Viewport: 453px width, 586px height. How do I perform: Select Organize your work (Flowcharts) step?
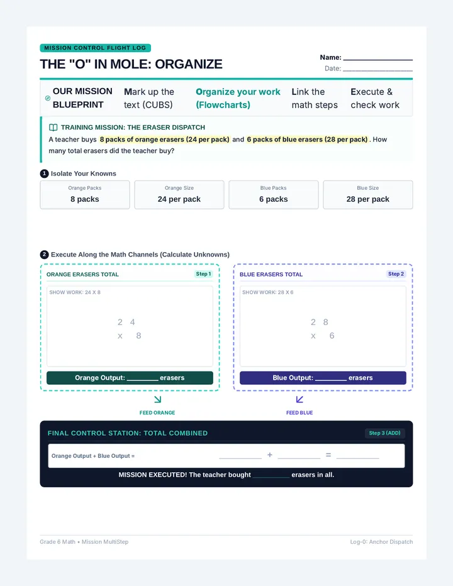(238, 98)
